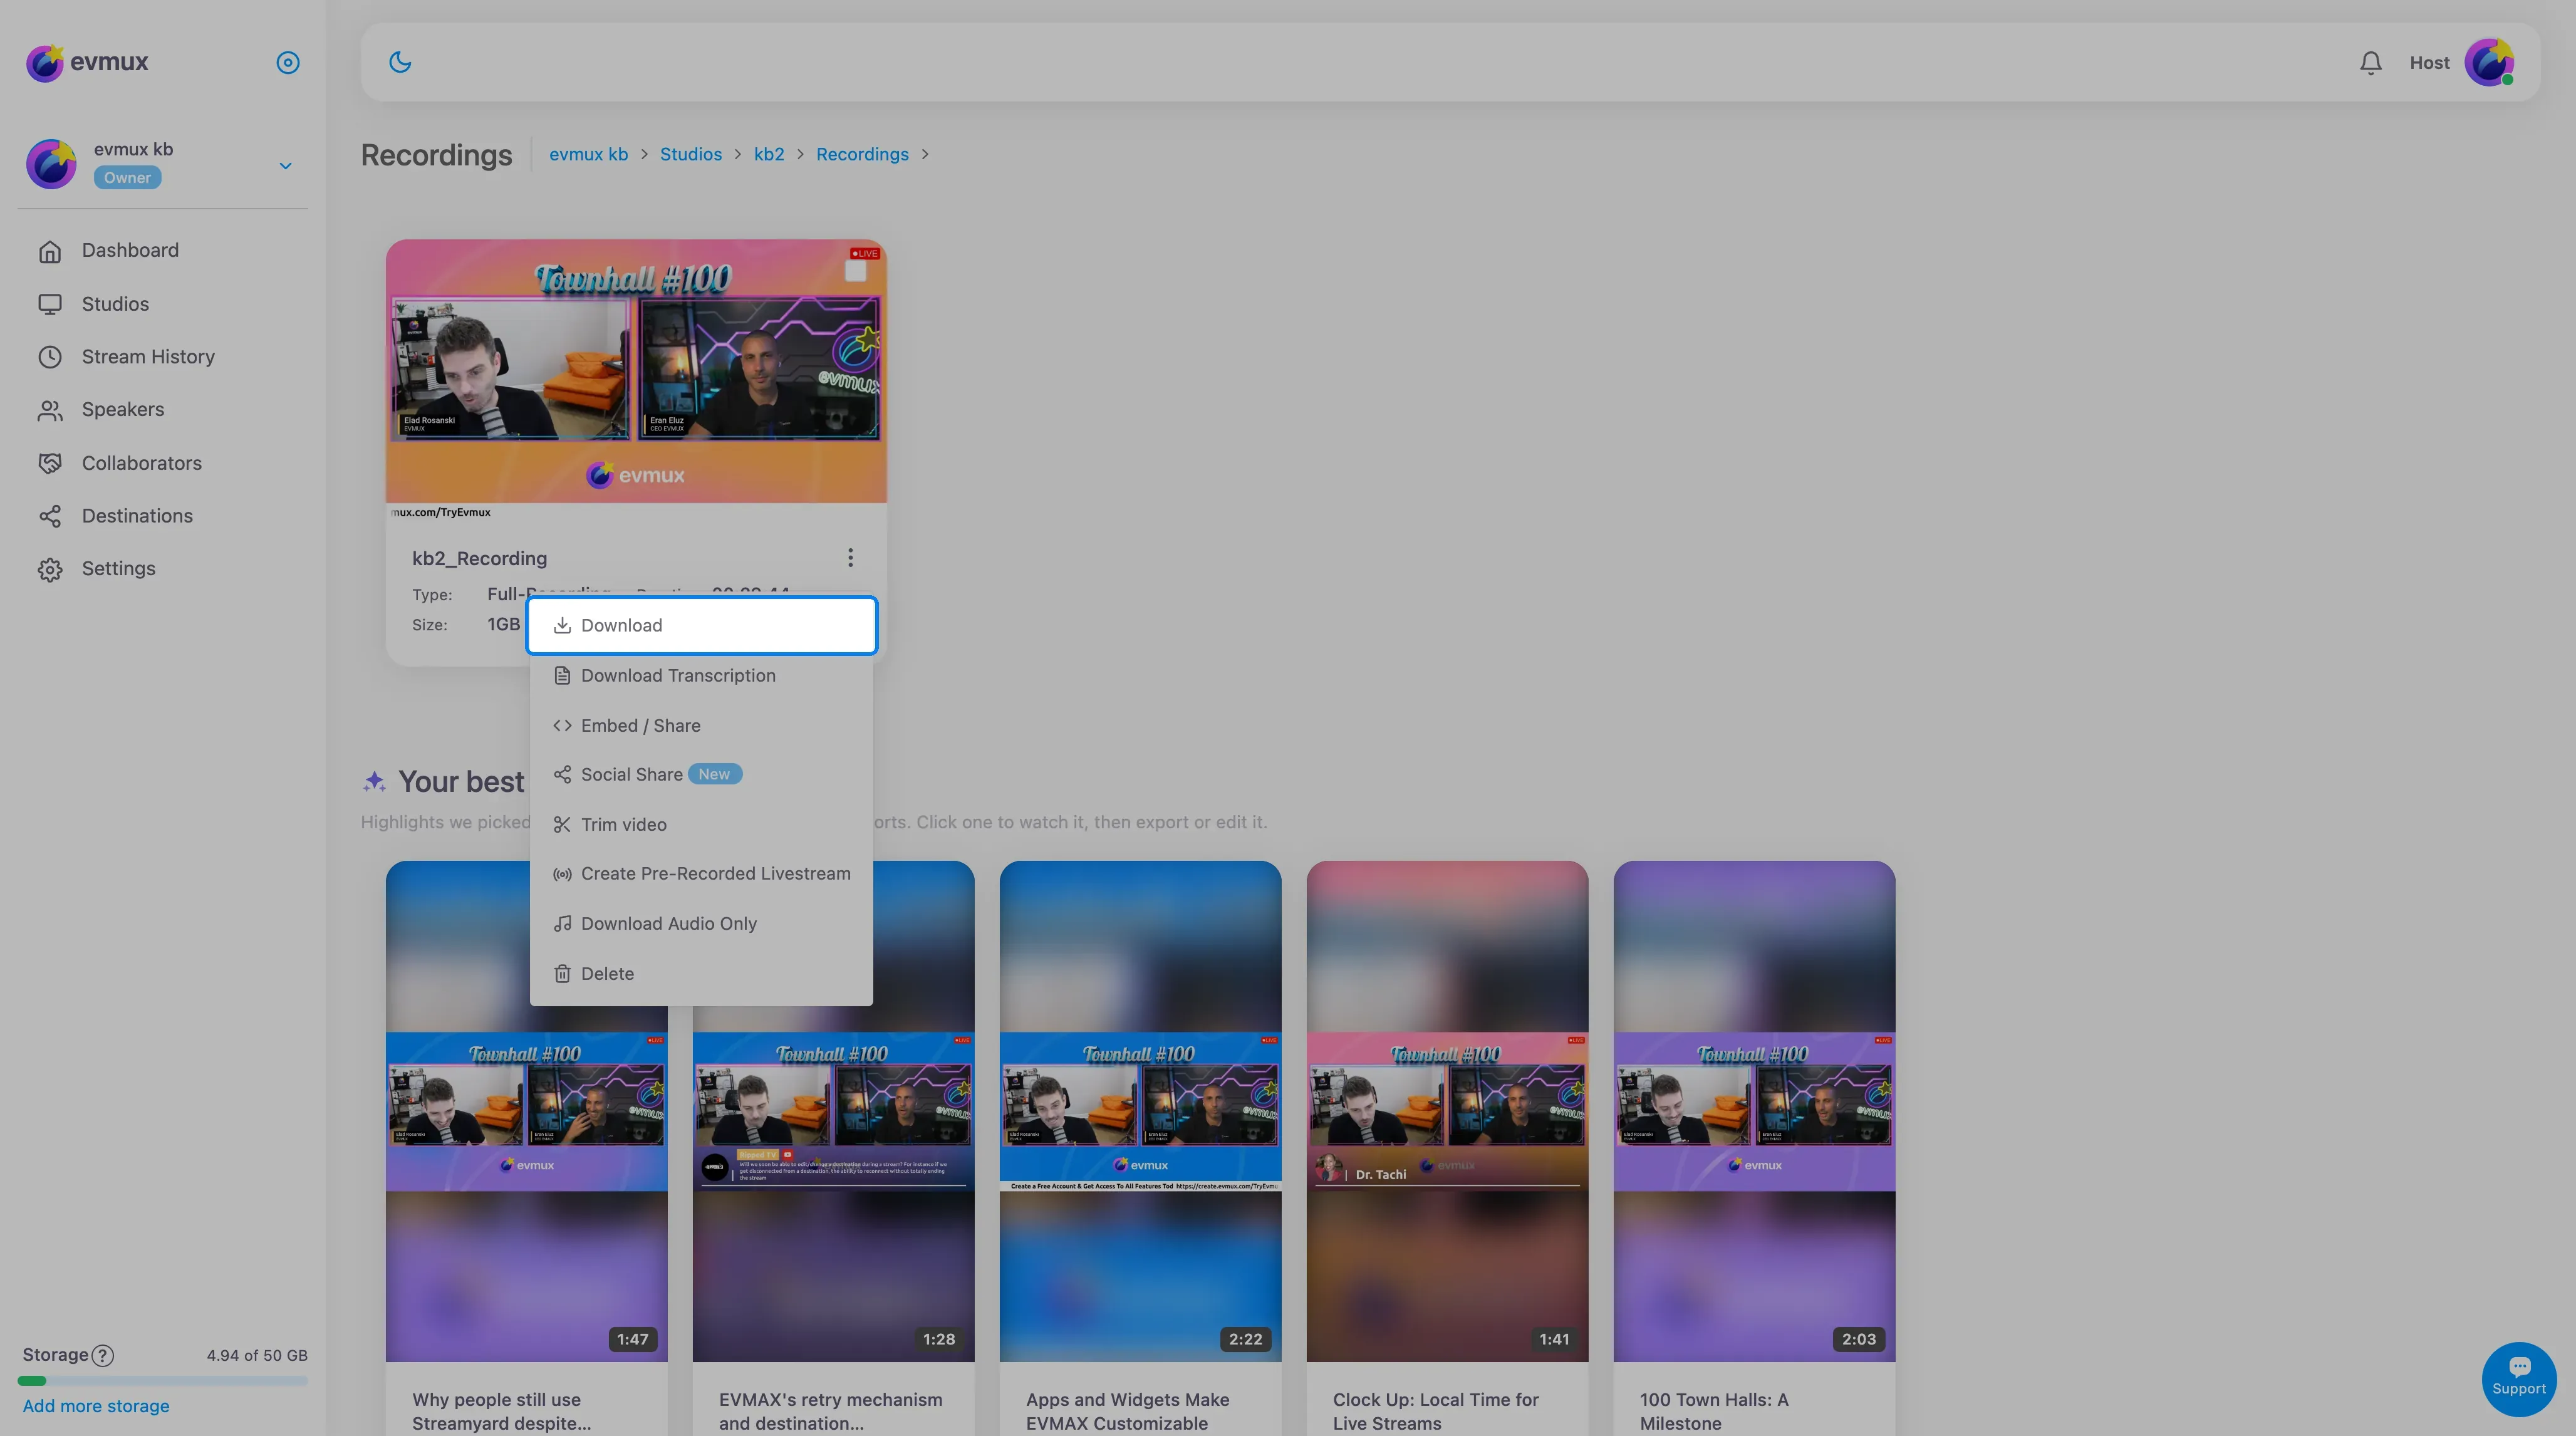Toggle dark mode moon icon

coord(400,62)
